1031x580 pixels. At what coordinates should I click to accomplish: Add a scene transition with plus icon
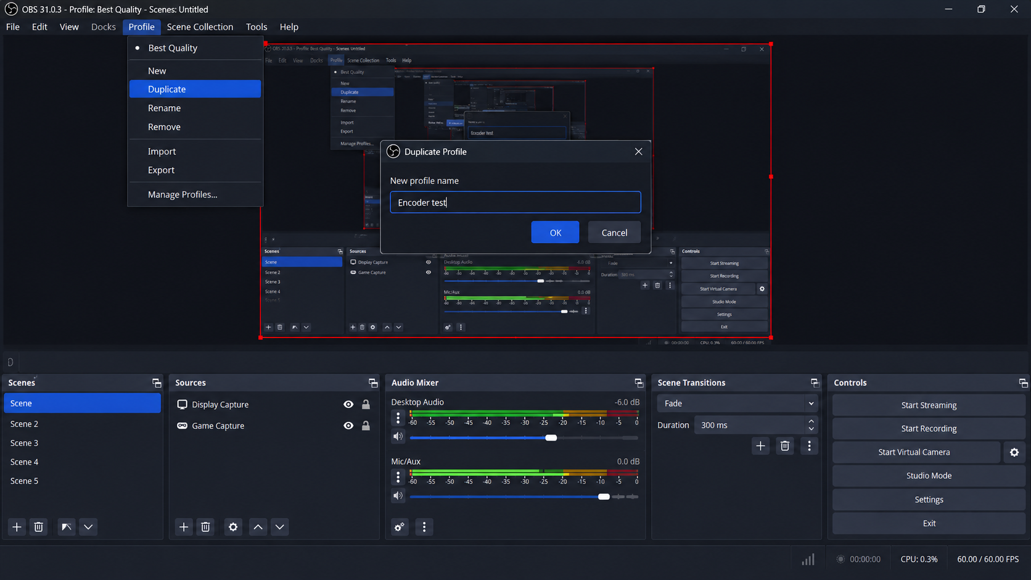coord(760,446)
